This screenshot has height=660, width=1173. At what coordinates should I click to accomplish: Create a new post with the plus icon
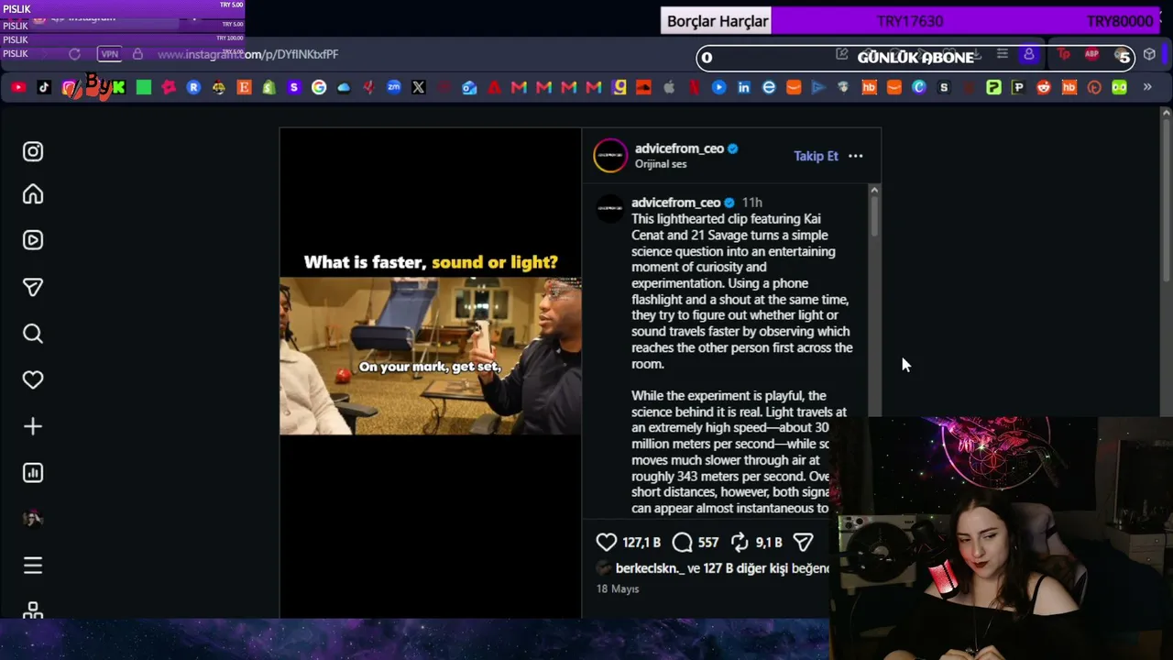coord(33,426)
